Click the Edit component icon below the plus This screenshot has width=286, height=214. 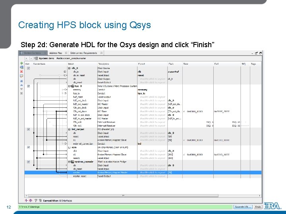[21, 67]
